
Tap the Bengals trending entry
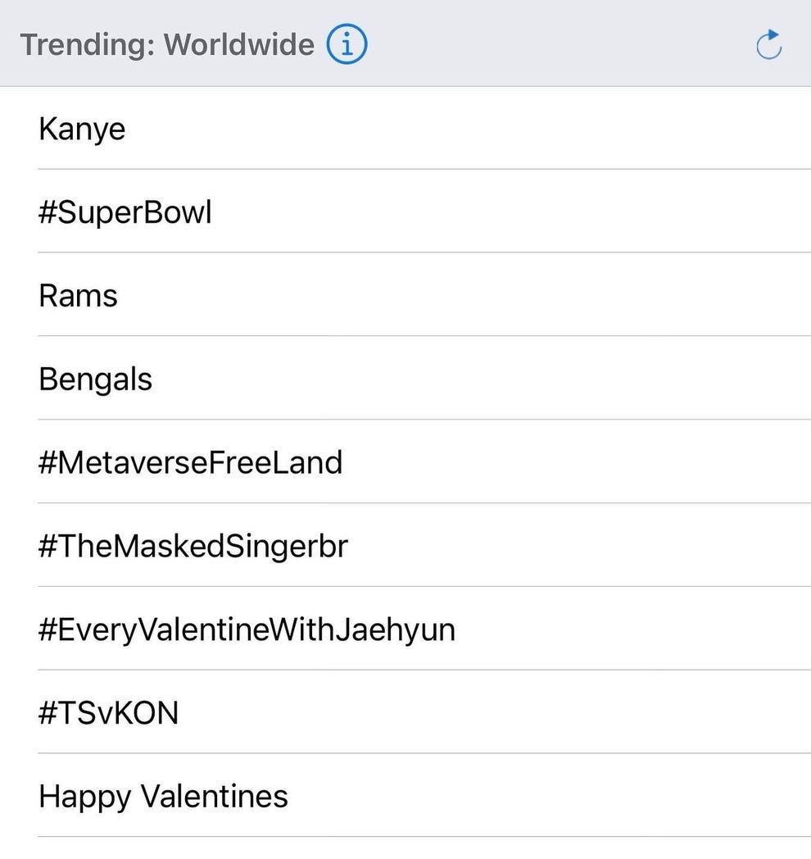[95, 380]
